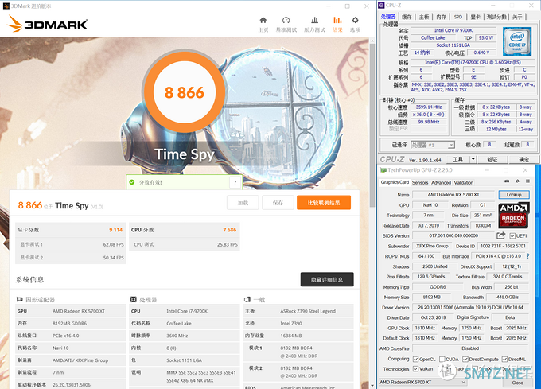Screen dimensions: 541x389
Task: Toggle the Vulkan checkbox
Action: tap(416, 369)
